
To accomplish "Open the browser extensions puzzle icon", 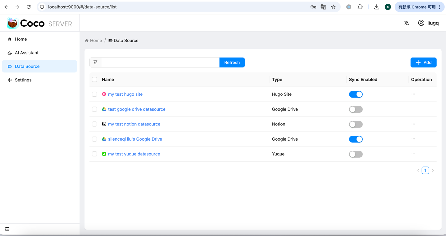I will pyautogui.click(x=360, y=7).
